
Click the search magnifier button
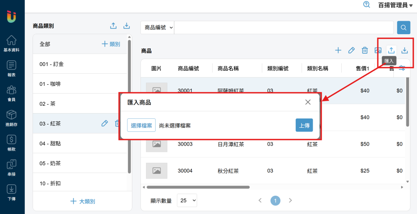(x=404, y=28)
